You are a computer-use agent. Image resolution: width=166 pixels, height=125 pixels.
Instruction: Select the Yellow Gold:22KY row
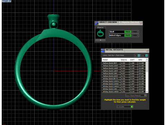point(124,76)
